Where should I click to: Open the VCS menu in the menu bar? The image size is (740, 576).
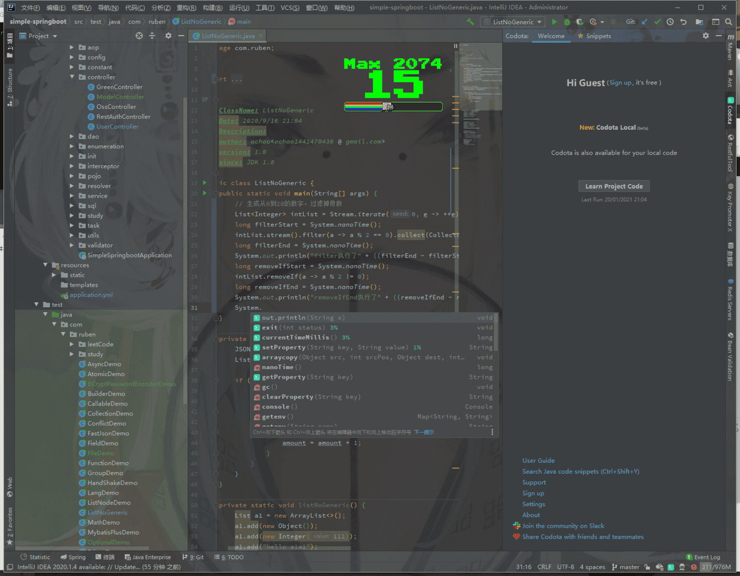click(x=290, y=8)
